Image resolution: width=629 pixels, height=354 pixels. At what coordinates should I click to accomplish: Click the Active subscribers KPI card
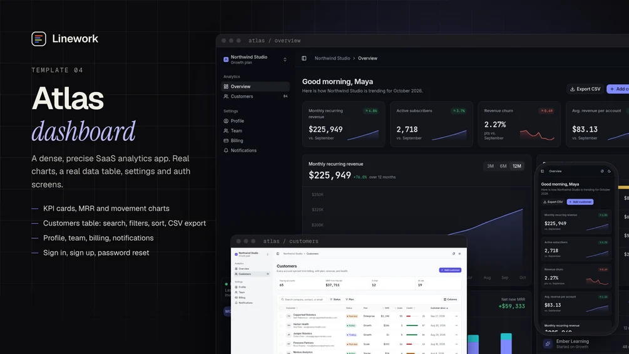(431, 124)
